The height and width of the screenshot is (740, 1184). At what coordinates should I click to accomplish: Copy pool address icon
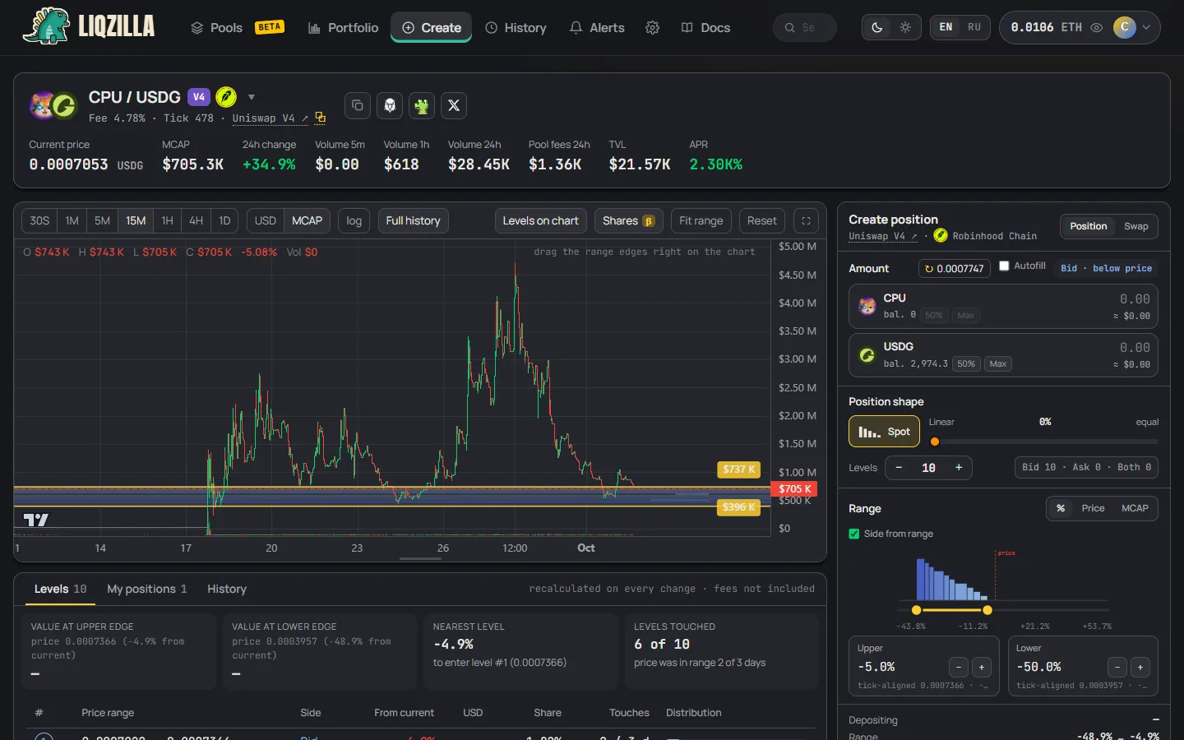coord(357,105)
